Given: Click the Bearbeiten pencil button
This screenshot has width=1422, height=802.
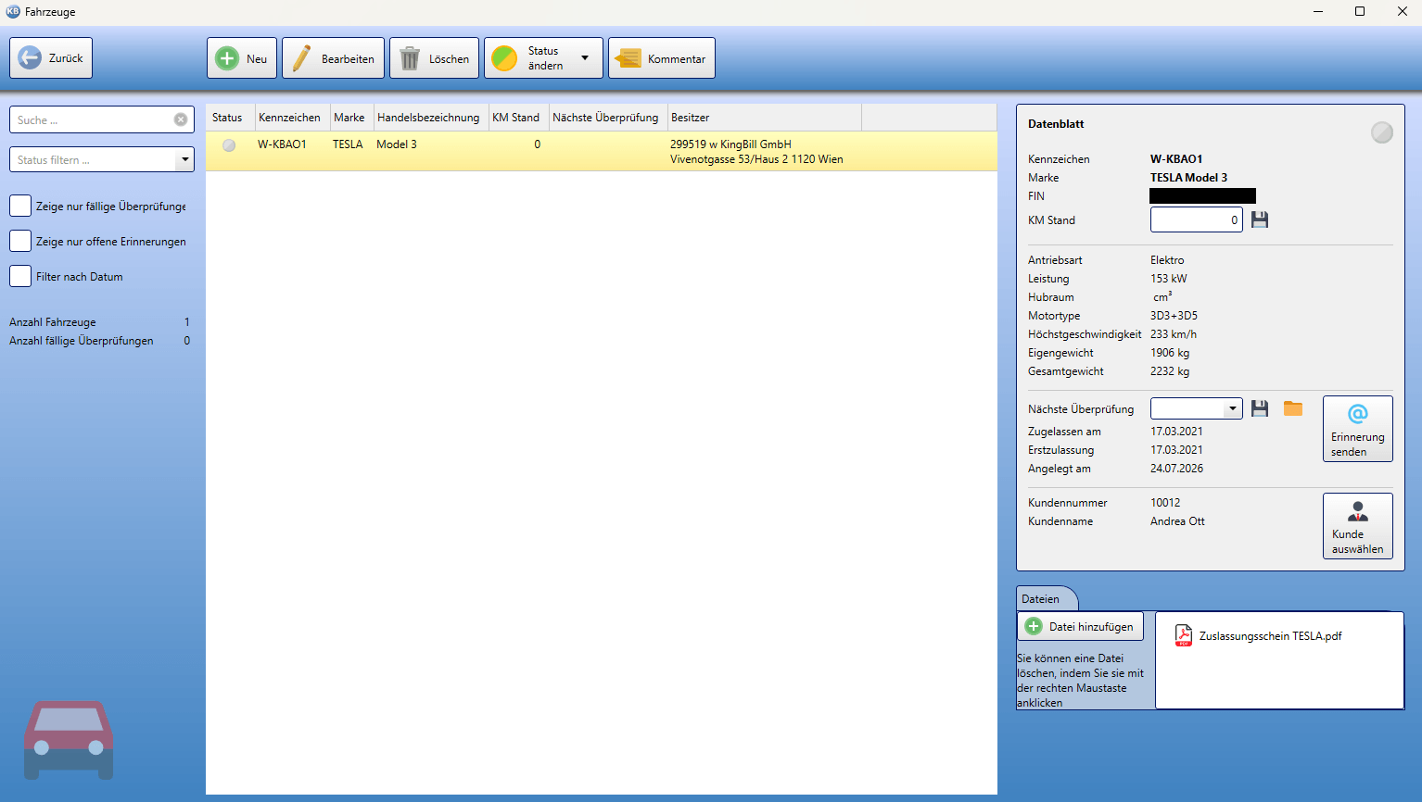Looking at the screenshot, I should [x=333, y=58].
